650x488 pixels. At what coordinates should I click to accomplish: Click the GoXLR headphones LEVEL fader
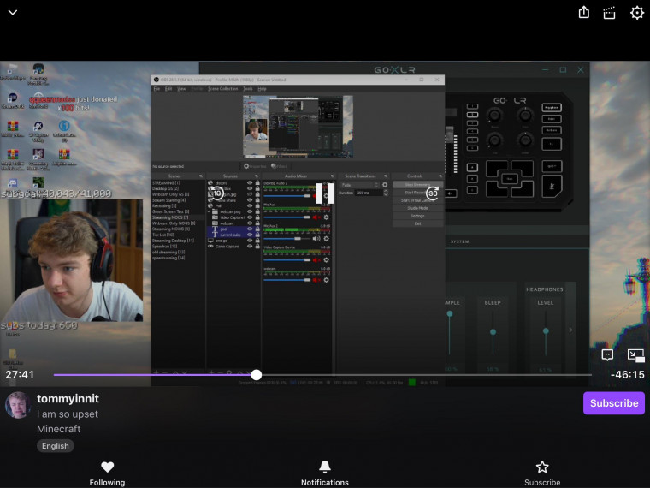[546, 330]
